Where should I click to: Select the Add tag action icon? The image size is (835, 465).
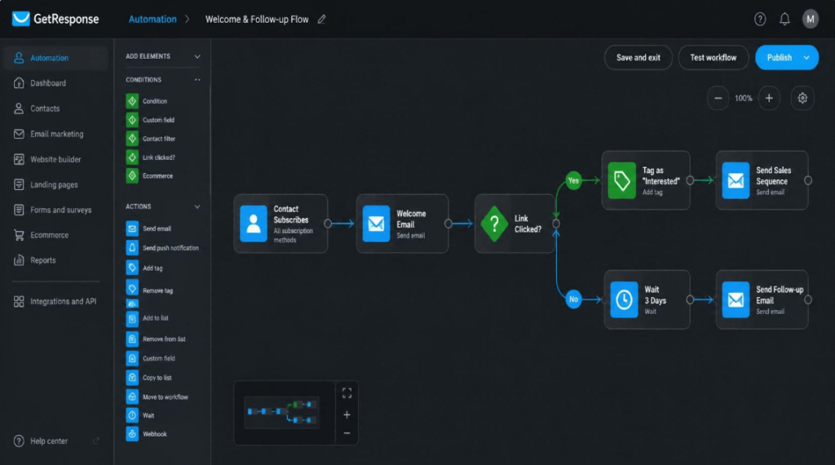pyautogui.click(x=132, y=268)
